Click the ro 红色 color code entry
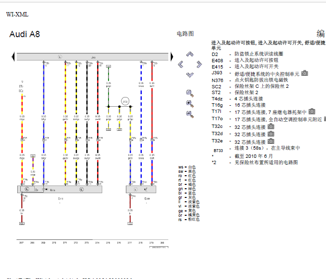326x279 pixels. click(x=187, y=176)
